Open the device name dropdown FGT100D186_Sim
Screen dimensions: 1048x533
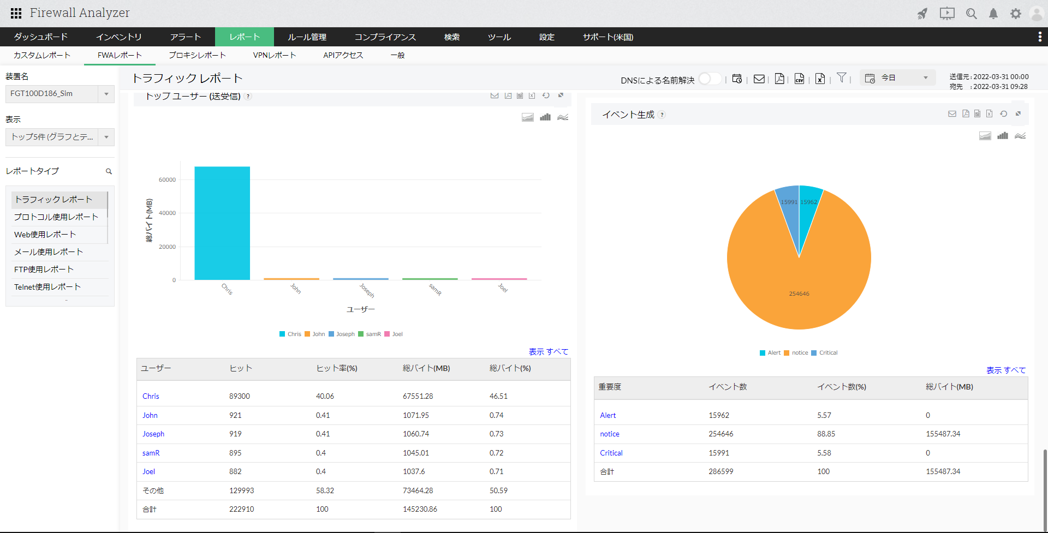click(60, 94)
